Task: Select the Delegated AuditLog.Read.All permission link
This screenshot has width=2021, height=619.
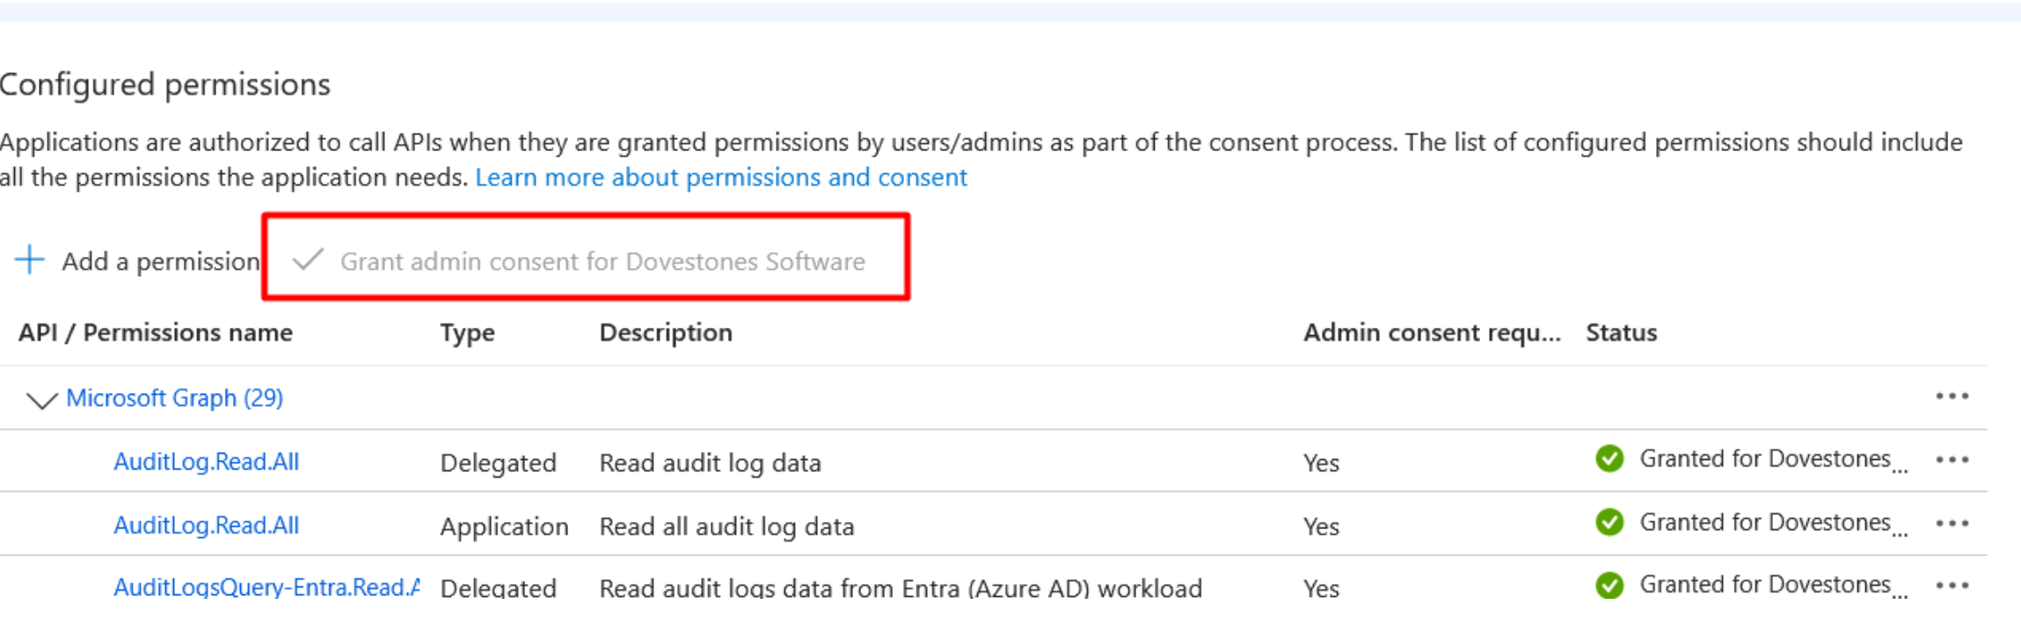Action: coord(207,462)
